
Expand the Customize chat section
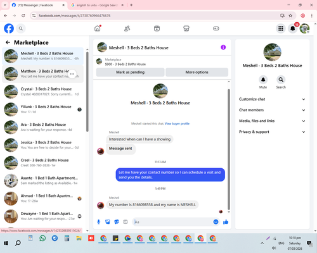point(272,99)
